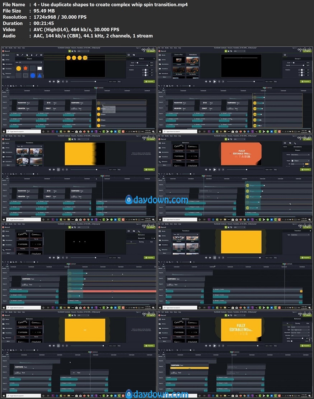
Task: Select Jump And Fall behavior in 00:09:40 frame
Action: pos(179,147)
